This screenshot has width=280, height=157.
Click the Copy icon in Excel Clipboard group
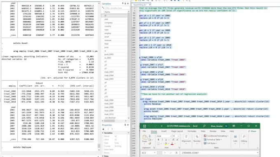pyautogui.click(x=149, y=140)
